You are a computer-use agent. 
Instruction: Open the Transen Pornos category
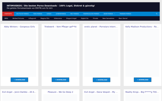tap(125, 14)
